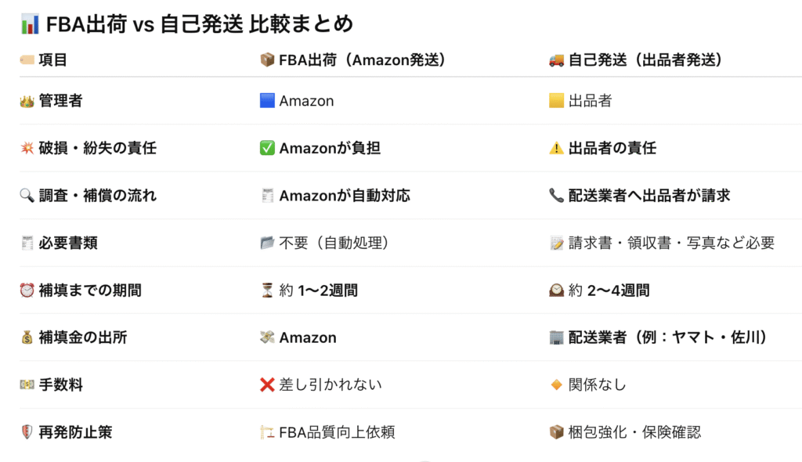This screenshot has height=462, width=802.
Task: Click the magnifying glass beside 調査・補償の流れ
Action: tap(27, 196)
